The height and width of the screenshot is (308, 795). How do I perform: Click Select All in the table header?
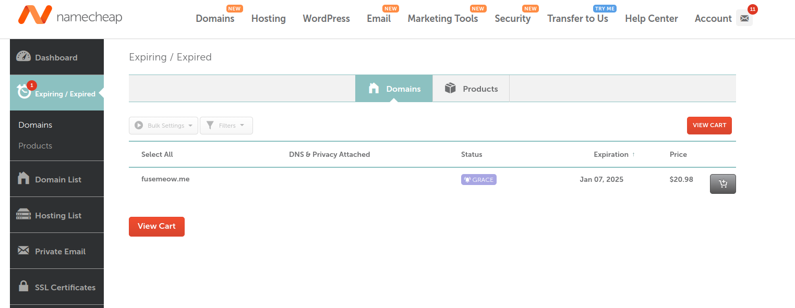157,154
